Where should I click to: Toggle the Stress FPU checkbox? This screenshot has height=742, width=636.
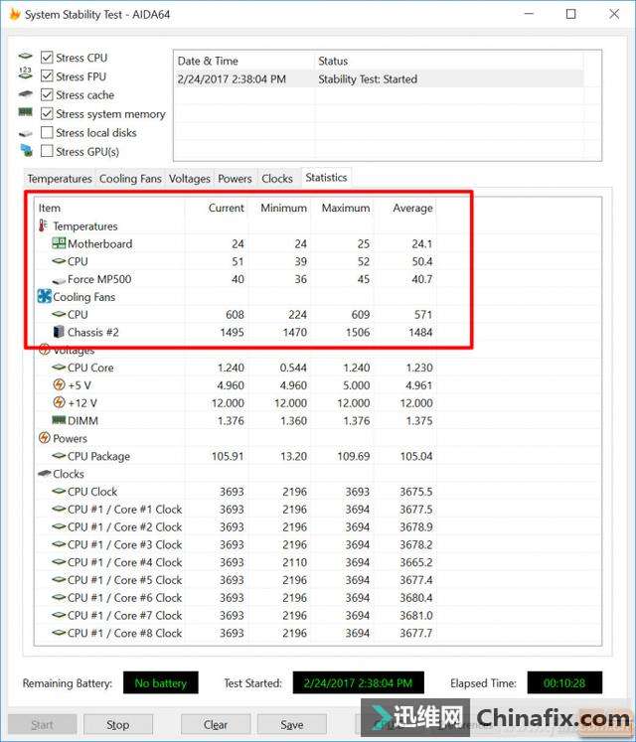coord(47,76)
